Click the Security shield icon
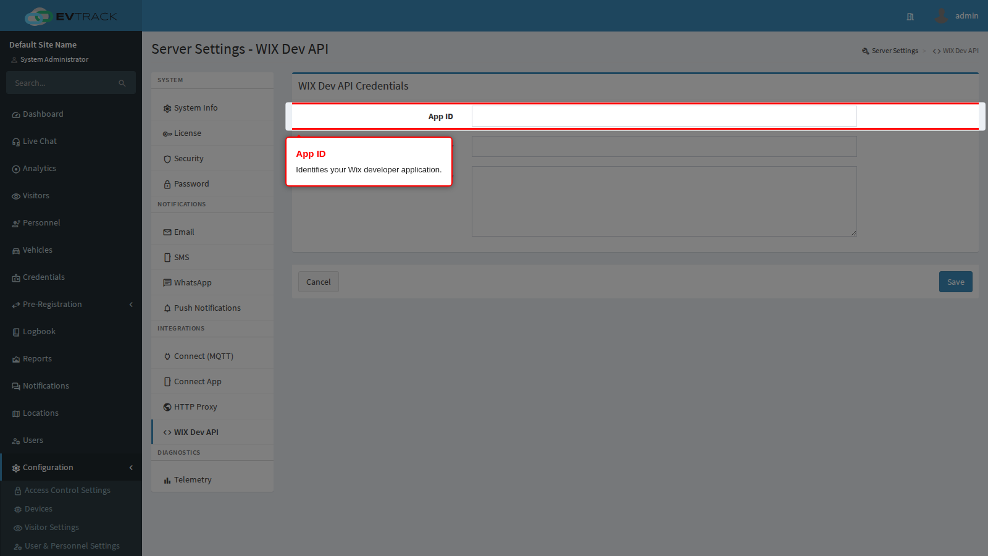The height and width of the screenshot is (556, 988). point(167,159)
